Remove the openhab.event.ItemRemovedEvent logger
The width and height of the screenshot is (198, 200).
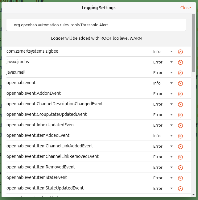(180, 167)
